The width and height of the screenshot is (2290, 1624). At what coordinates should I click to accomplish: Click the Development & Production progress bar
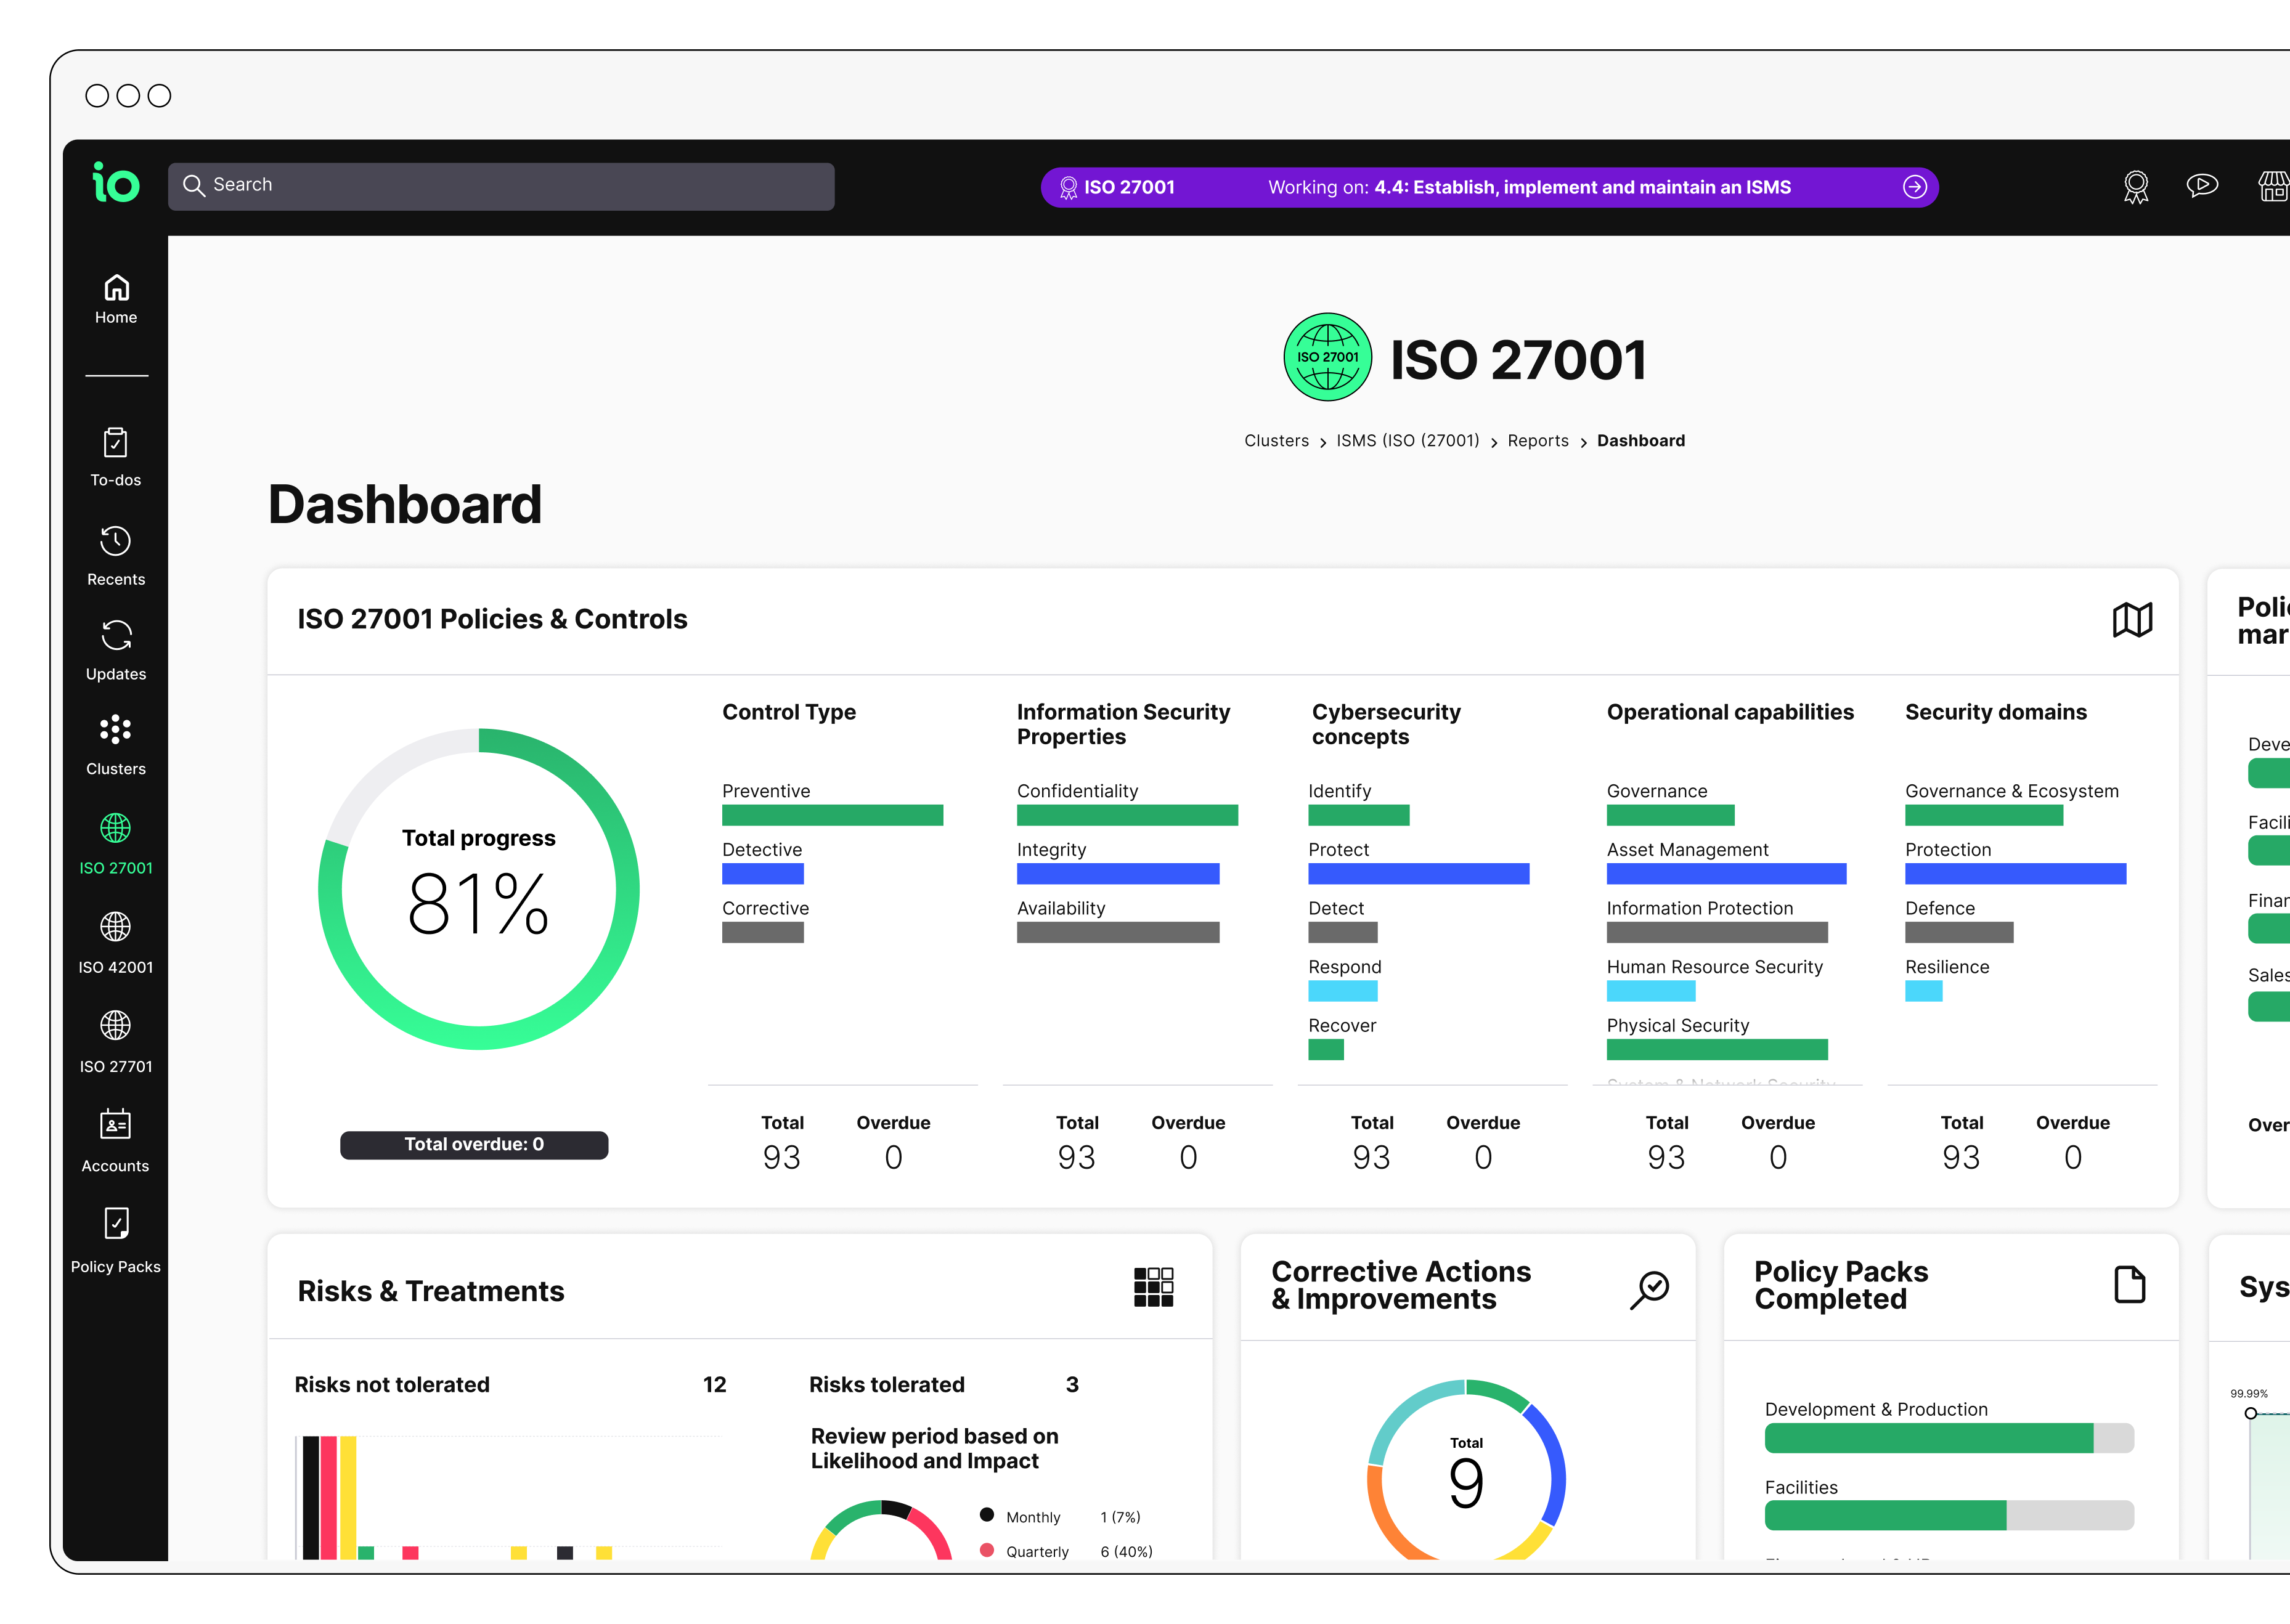pos(1948,1438)
